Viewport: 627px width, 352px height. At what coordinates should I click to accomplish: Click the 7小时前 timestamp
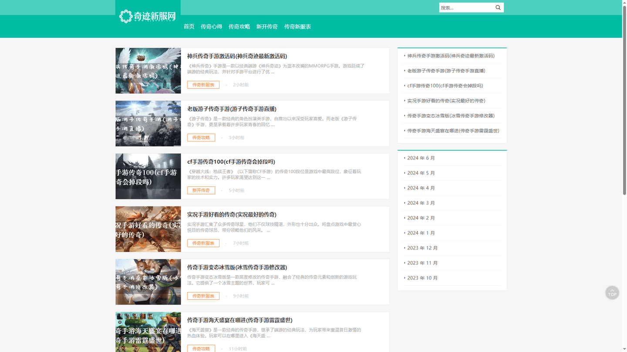pyautogui.click(x=241, y=243)
